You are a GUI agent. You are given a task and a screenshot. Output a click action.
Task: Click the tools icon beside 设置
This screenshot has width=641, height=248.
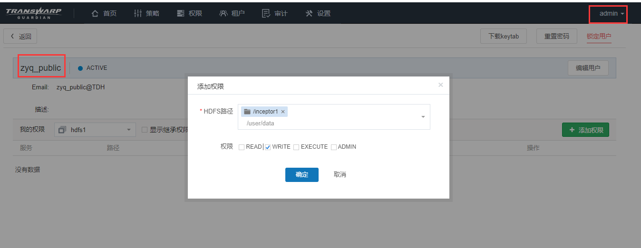(309, 13)
